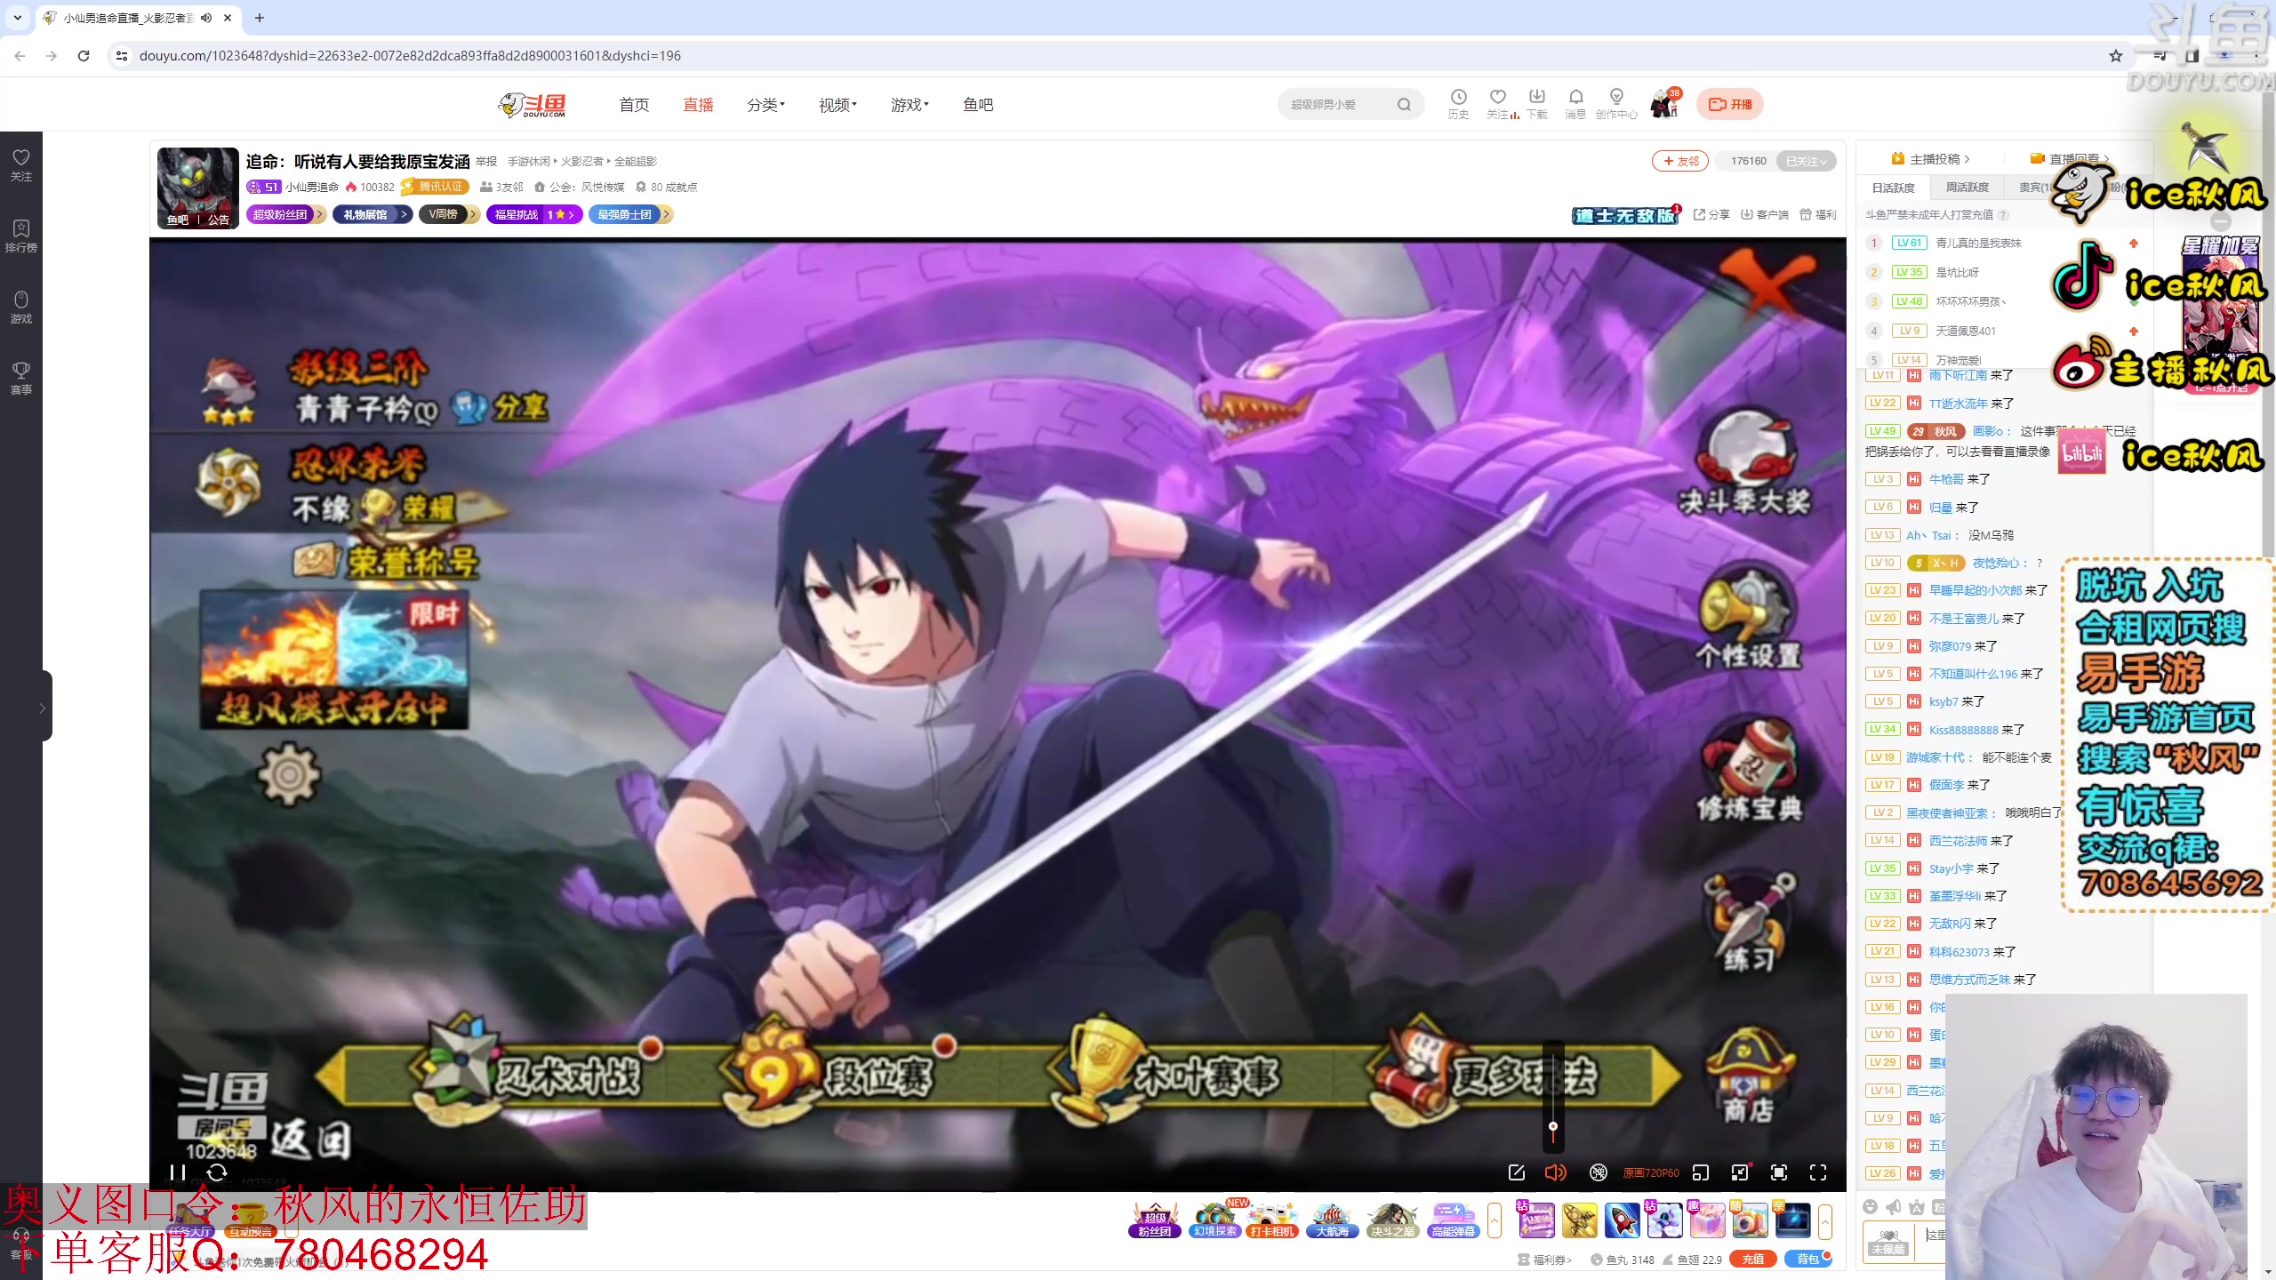The width and height of the screenshot is (2276, 1280).
Task: Go to 直播 live page
Action: click(698, 105)
